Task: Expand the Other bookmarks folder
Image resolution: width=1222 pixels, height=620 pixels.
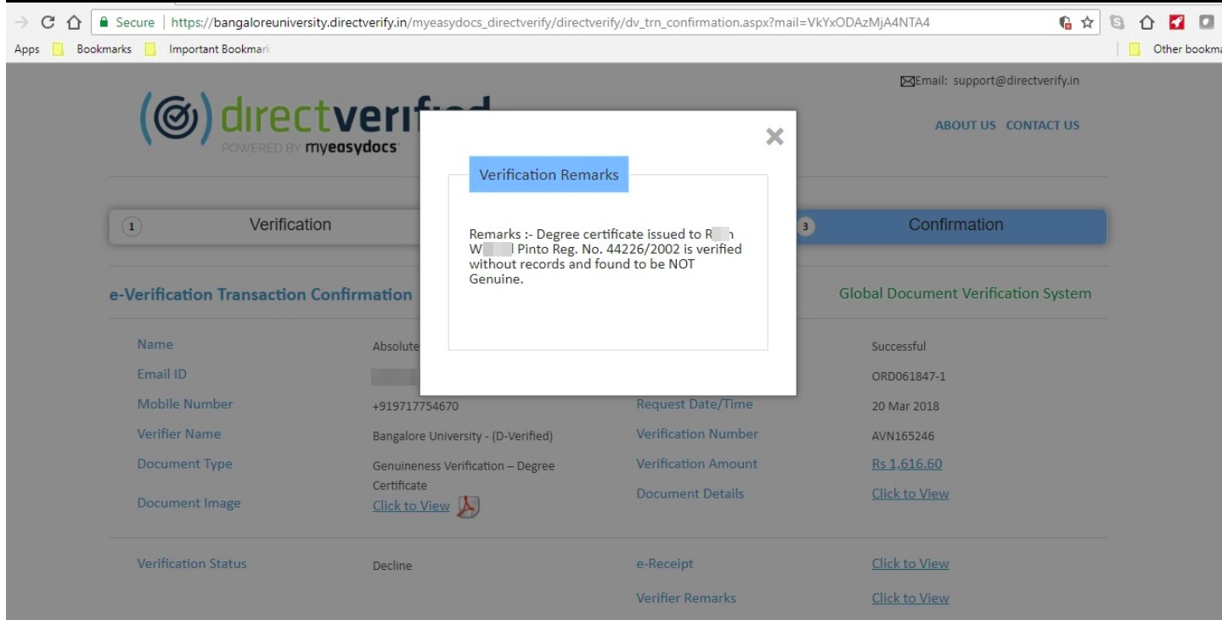Action: [x=1176, y=49]
